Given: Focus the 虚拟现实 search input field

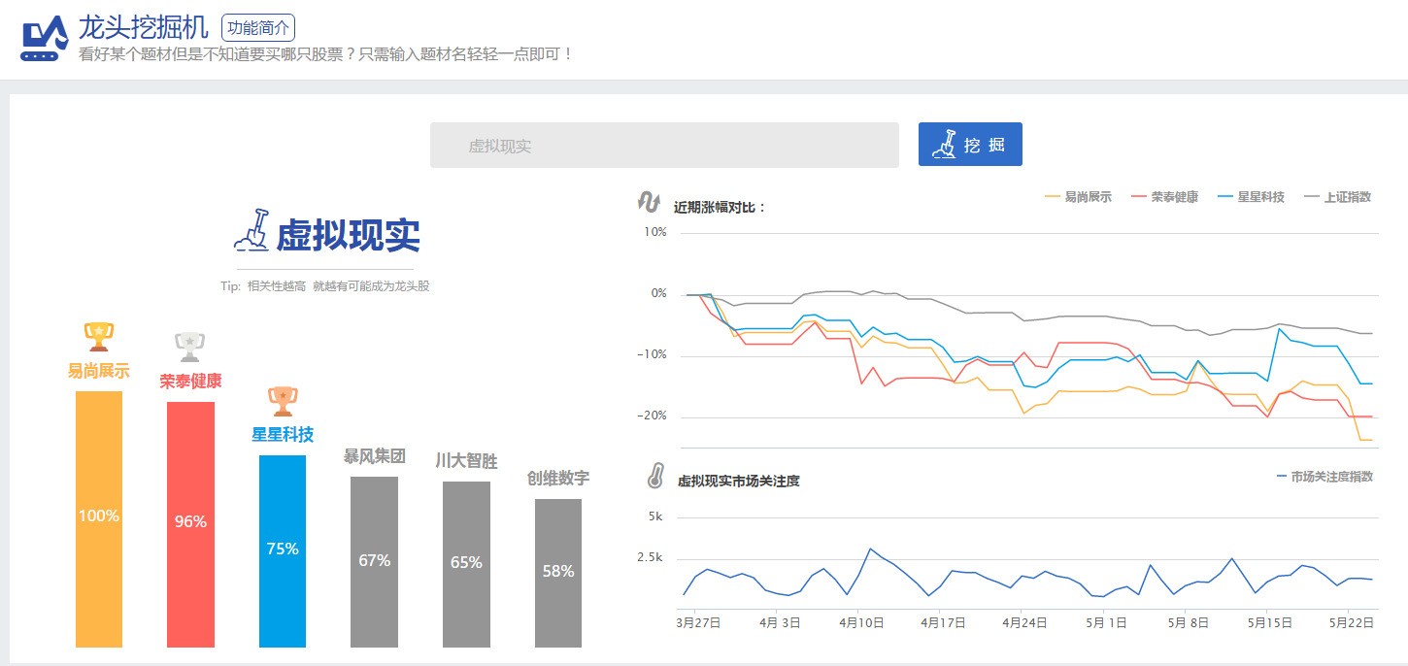Looking at the screenshot, I should tap(664, 146).
